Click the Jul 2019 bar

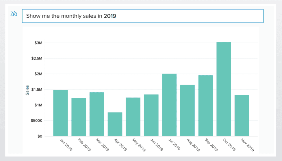coord(169,105)
